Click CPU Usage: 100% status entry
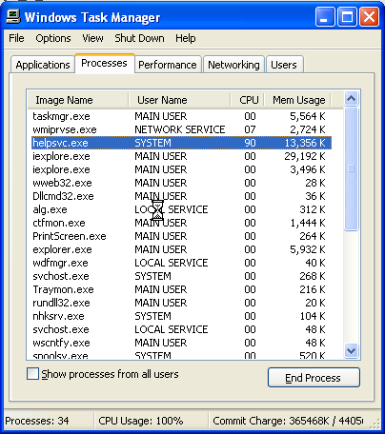This screenshot has width=385, height=434. click(141, 421)
